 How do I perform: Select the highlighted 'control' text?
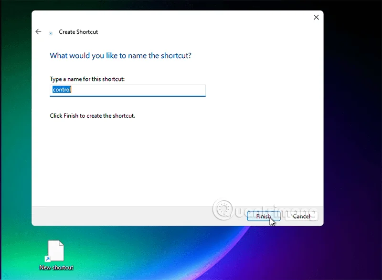tap(61, 90)
